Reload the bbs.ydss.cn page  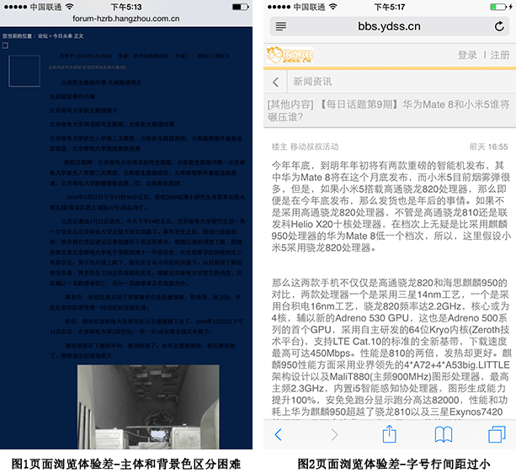[x=499, y=26]
